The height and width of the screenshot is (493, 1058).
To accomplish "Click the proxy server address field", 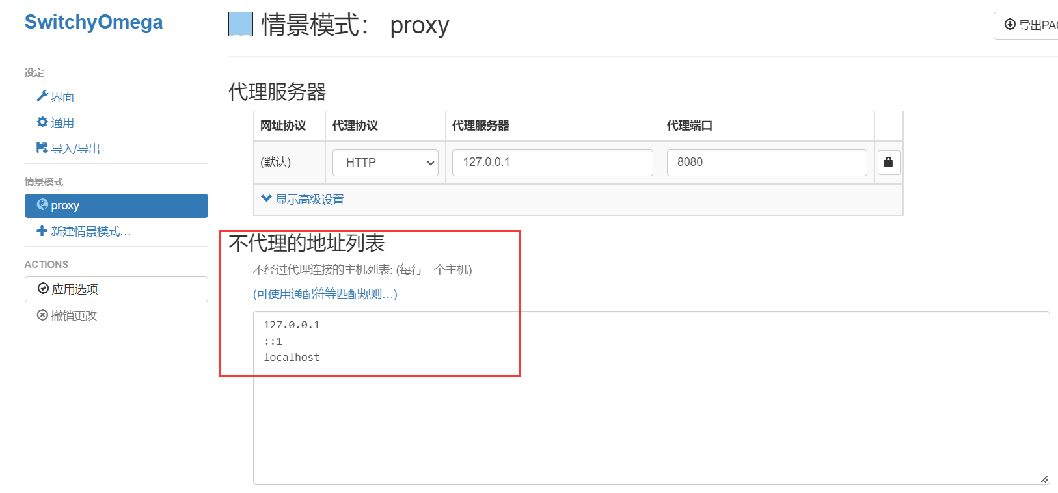I will [552, 163].
